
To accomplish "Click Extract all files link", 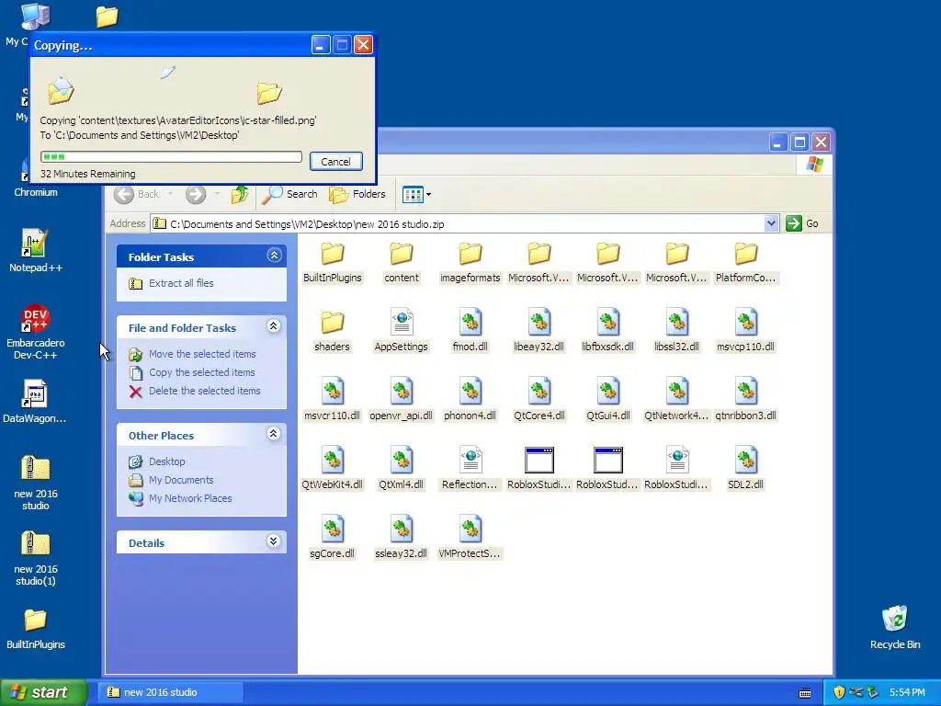I will (x=181, y=283).
